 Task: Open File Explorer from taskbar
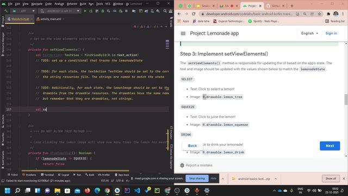tap(57, 191)
